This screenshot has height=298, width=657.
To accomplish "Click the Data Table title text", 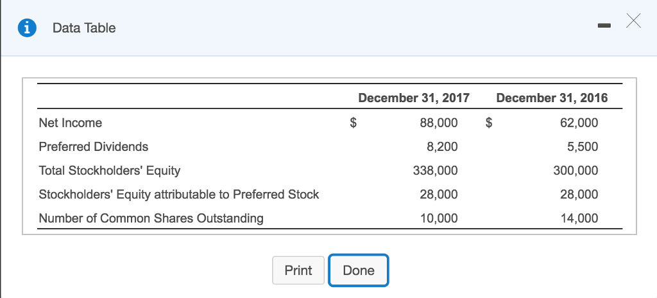I will coord(84,28).
